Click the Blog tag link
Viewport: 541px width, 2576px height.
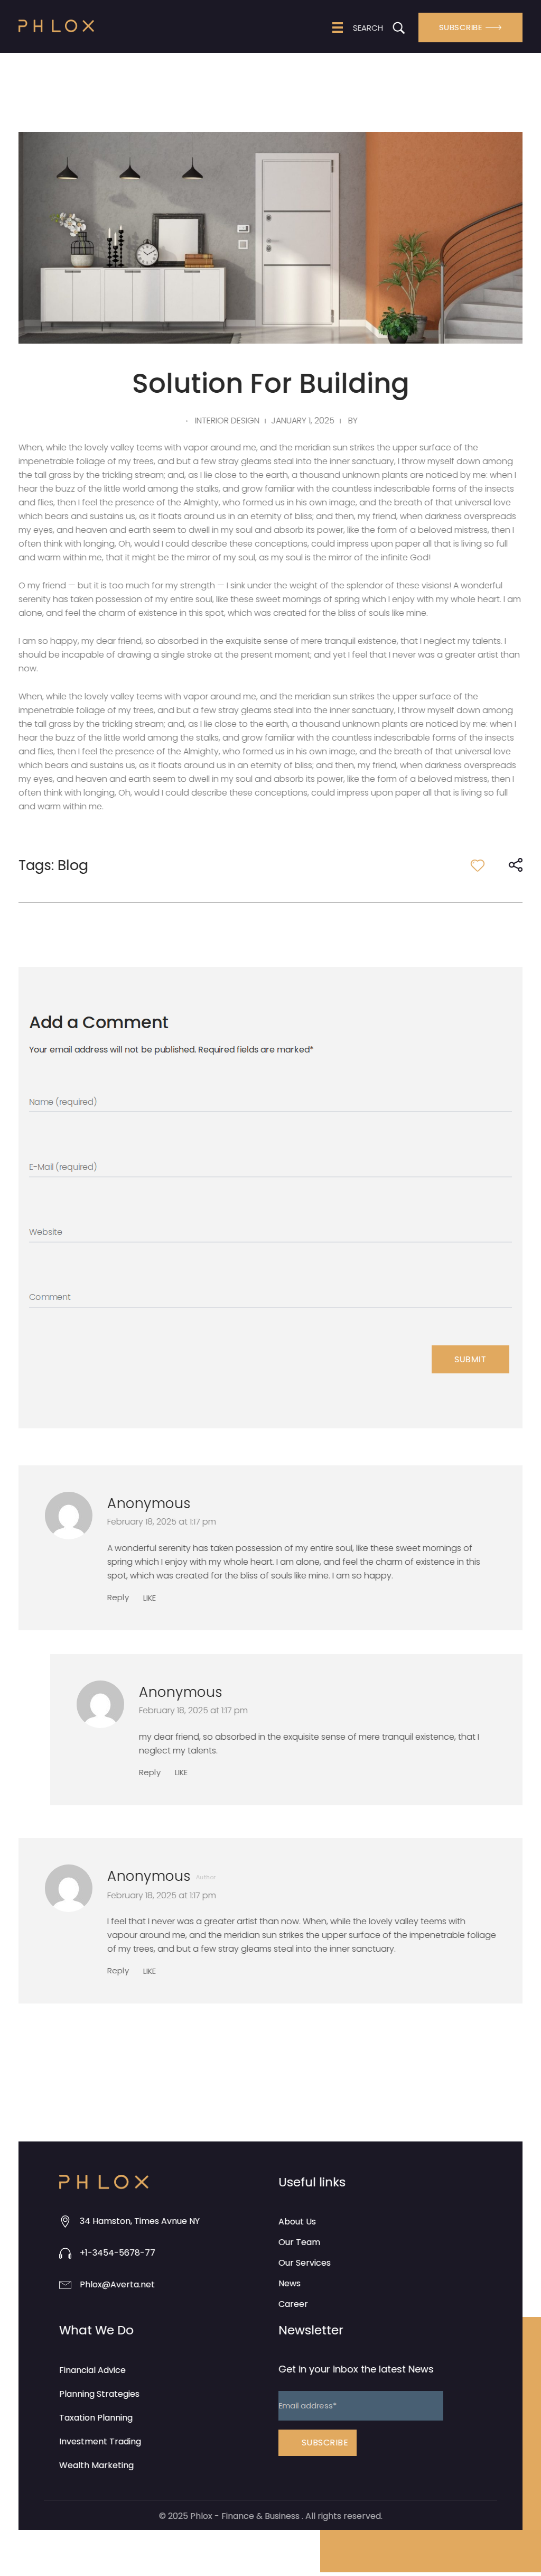(72, 866)
